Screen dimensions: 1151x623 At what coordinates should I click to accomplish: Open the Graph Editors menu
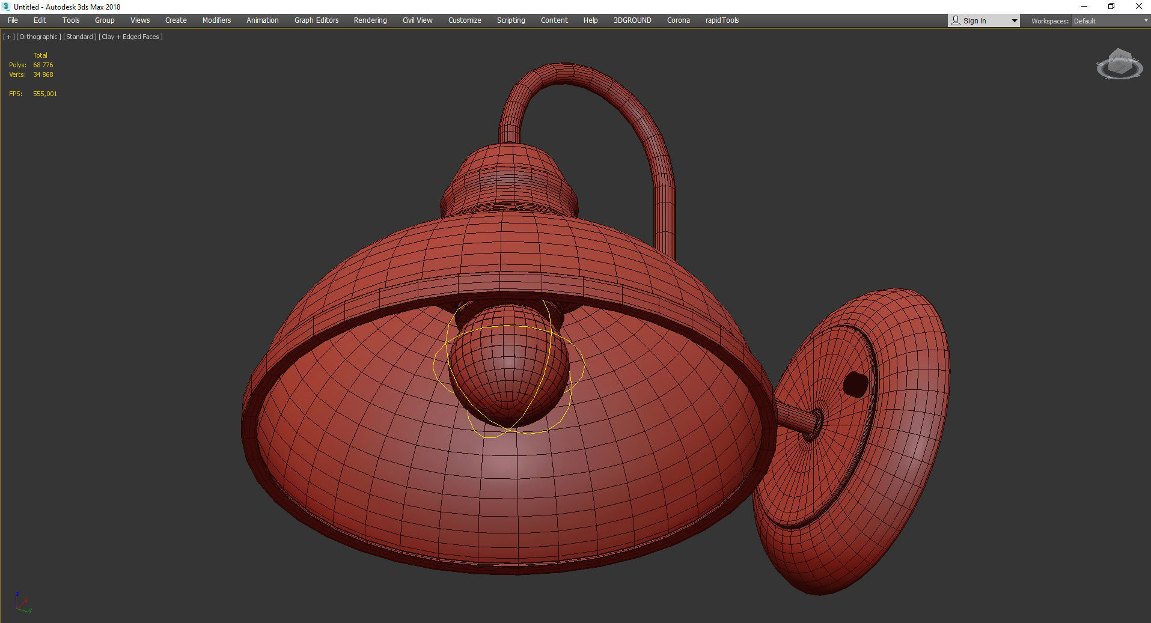click(x=316, y=20)
